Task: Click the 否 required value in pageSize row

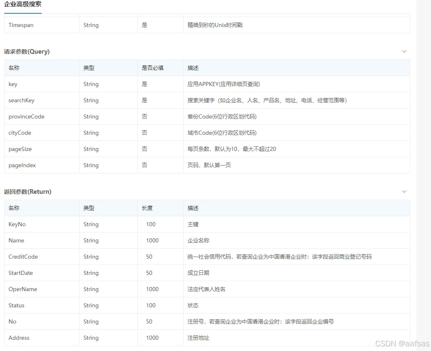Action: pyautogui.click(x=144, y=149)
